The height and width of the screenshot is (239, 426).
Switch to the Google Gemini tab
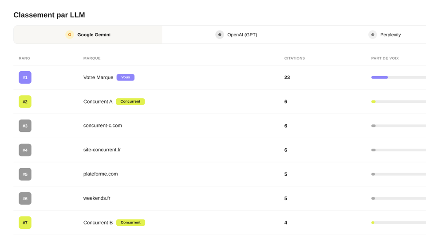pos(88,35)
